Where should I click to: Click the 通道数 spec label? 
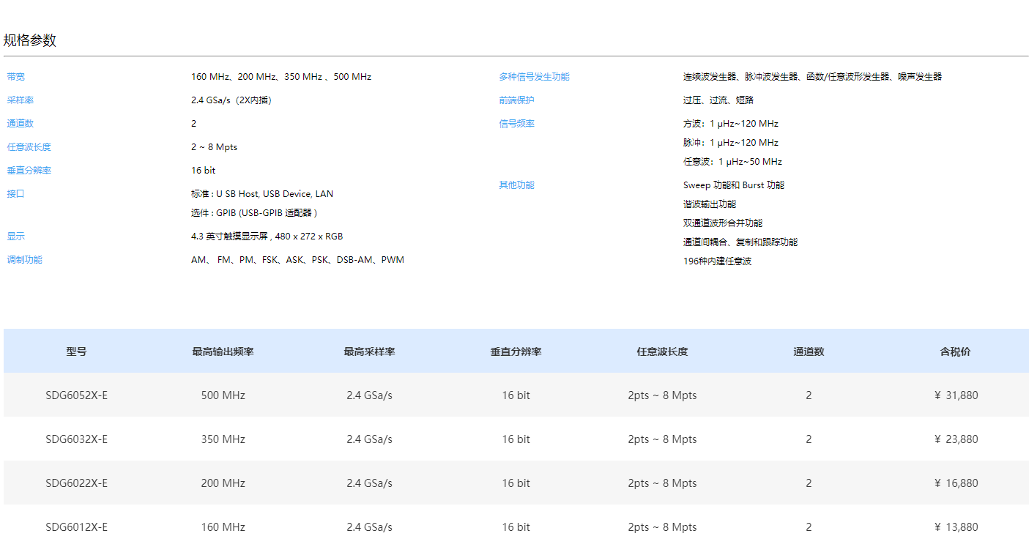20,124
